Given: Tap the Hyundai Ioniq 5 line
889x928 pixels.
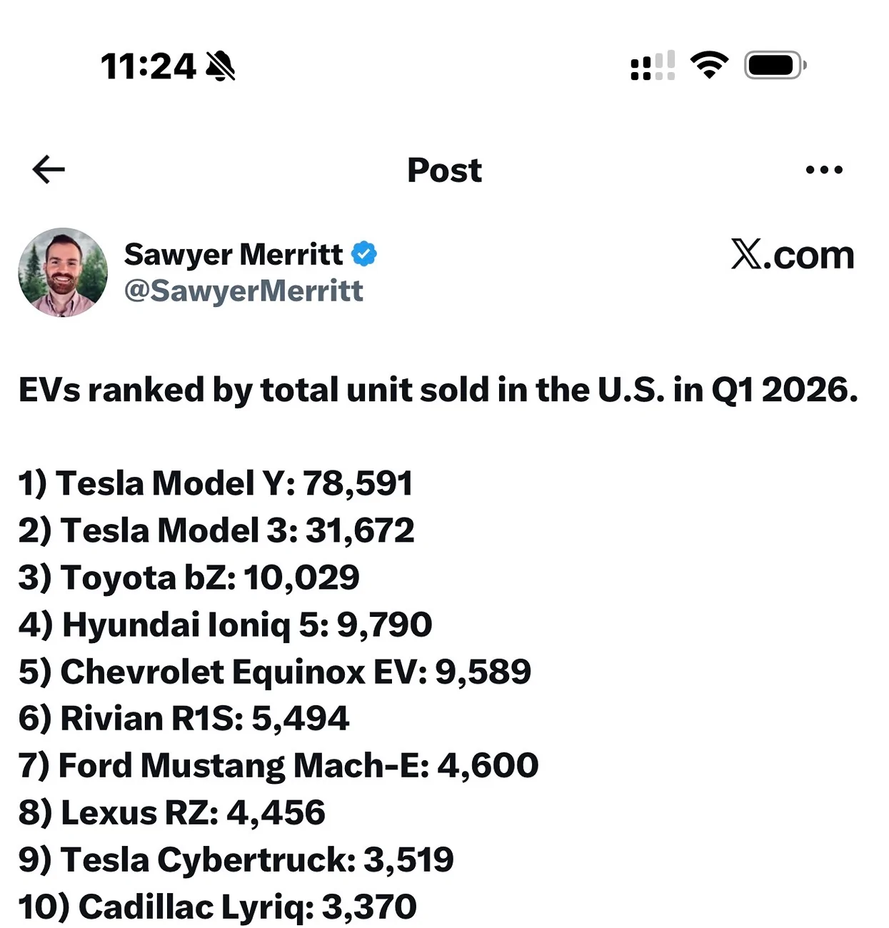Looking at the screenshot, I should pos(226,625).
